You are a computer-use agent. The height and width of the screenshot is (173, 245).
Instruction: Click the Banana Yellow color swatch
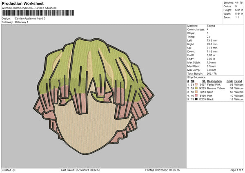(196, 88)
